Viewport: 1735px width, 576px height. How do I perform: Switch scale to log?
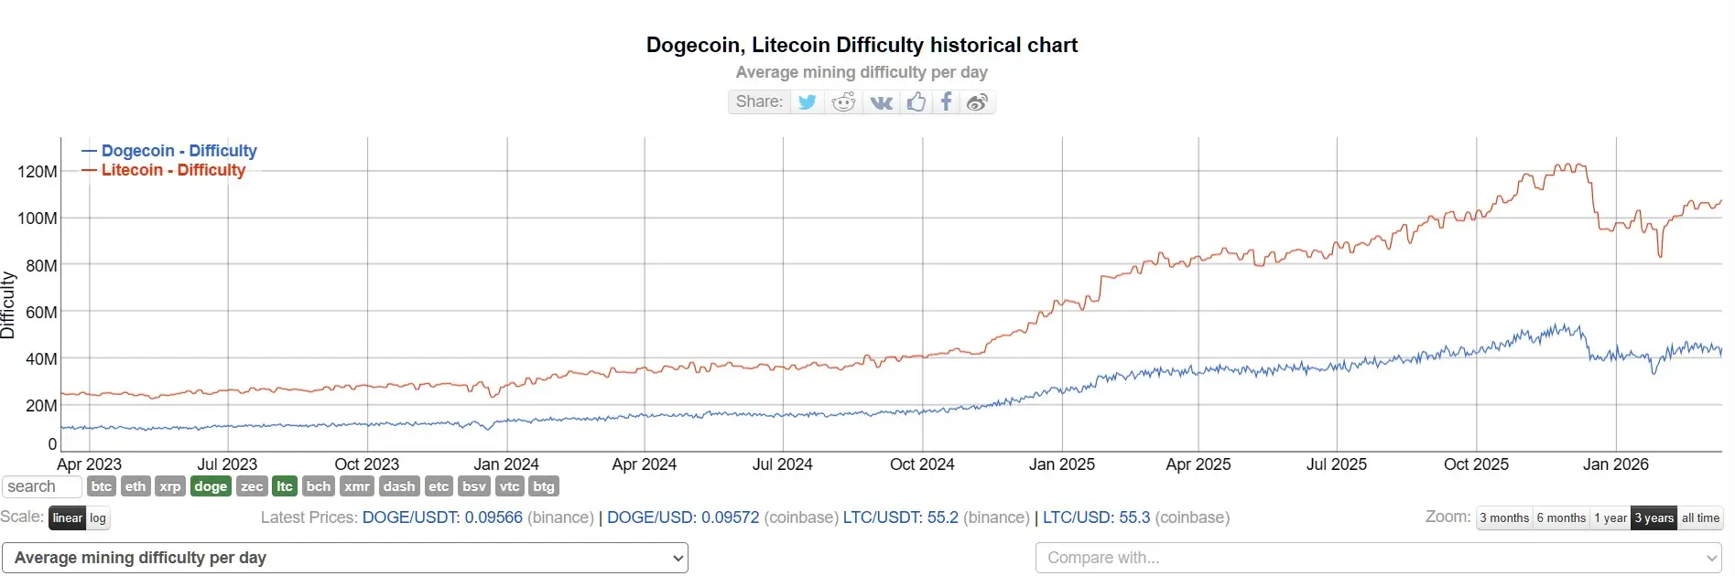click(98, 517)
